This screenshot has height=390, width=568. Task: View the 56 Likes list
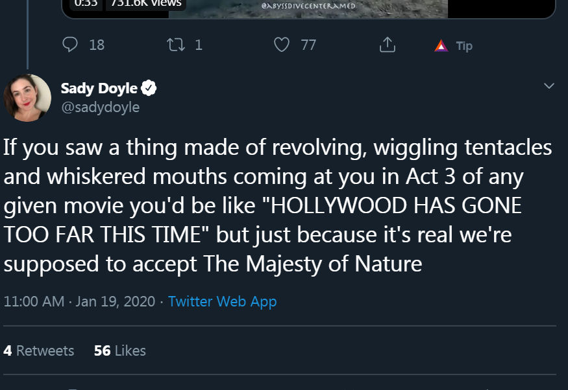(x=119, y=350)
